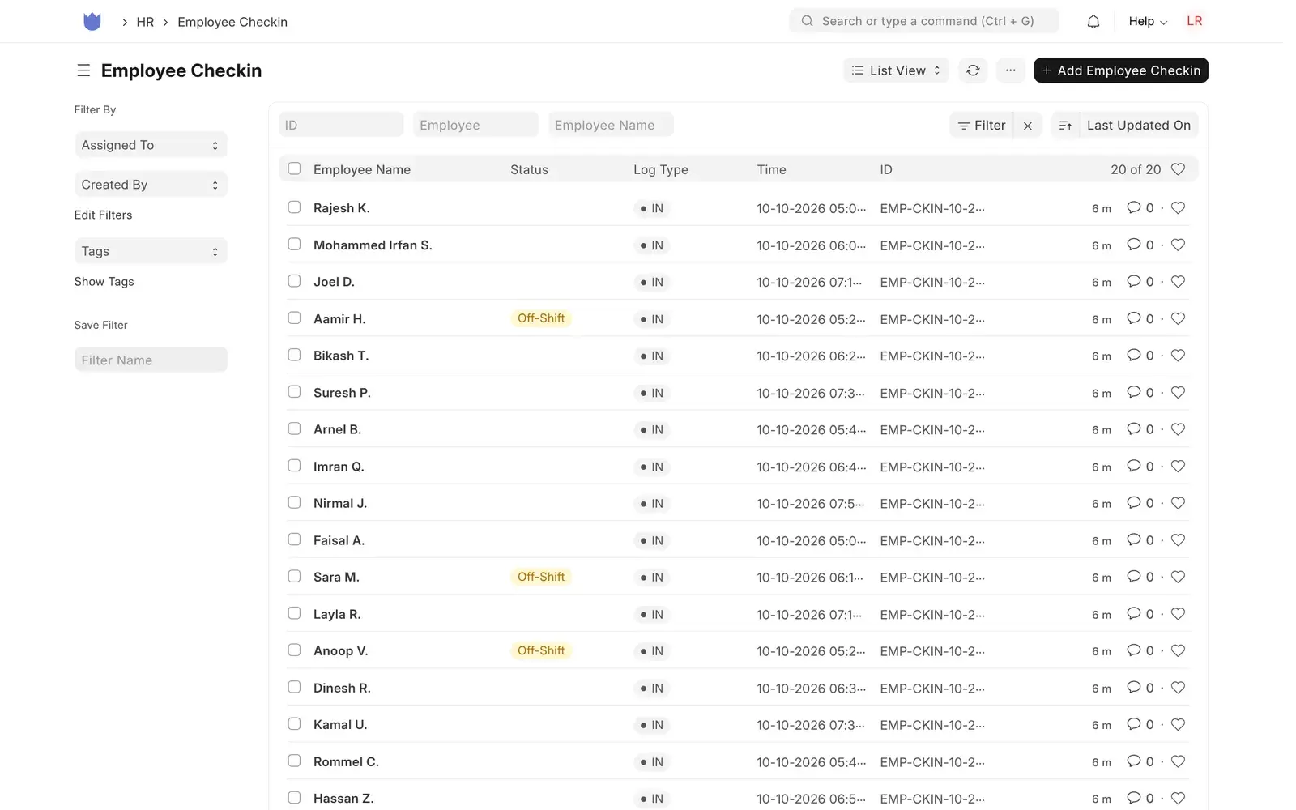Open notifications bell
Screen dimensions: 1296x810
point(1093,22)
